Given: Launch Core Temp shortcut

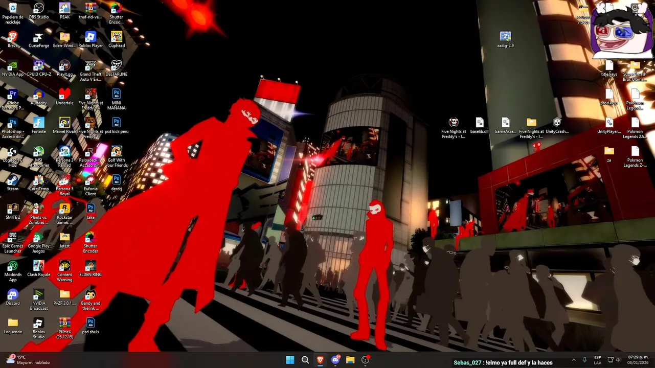Looking at the screenshot, I should (x=39, y=182).
